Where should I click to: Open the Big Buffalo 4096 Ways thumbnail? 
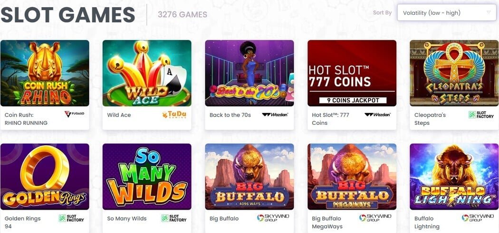coord(249,177)
